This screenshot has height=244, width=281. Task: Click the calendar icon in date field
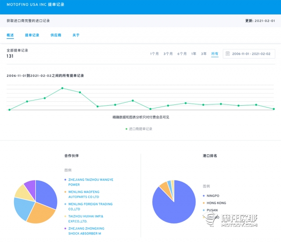227,54
